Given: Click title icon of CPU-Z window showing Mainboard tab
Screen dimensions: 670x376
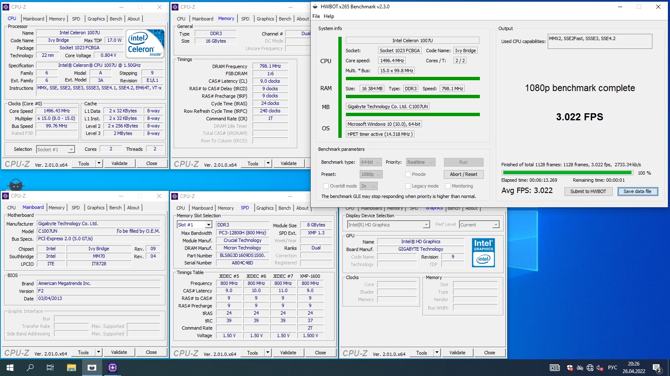Looking at the screenshot, I should [x=6, y=196].
